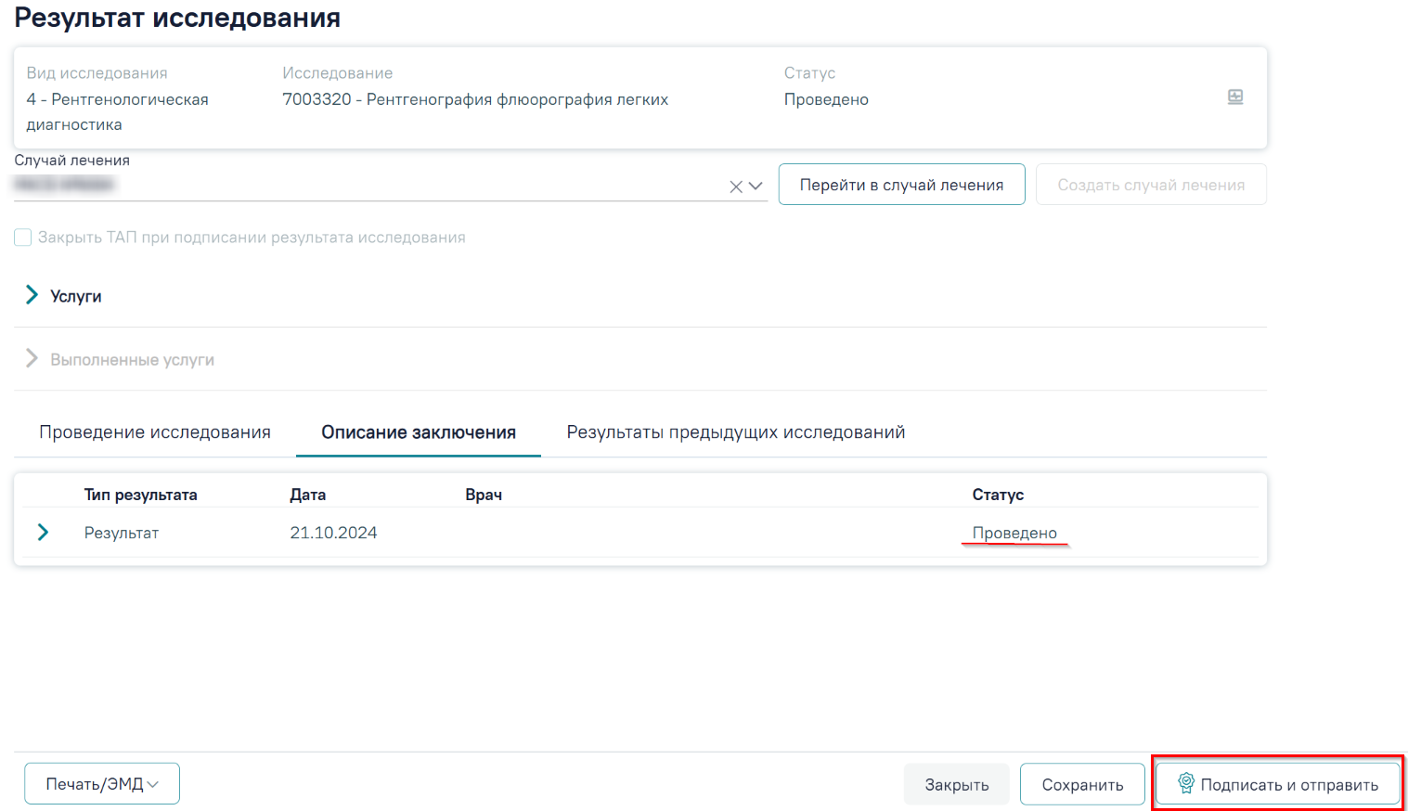Toggle Закрыть ТАП при подписании checkbox
The image size is (1408, 811).
point(23,238)
